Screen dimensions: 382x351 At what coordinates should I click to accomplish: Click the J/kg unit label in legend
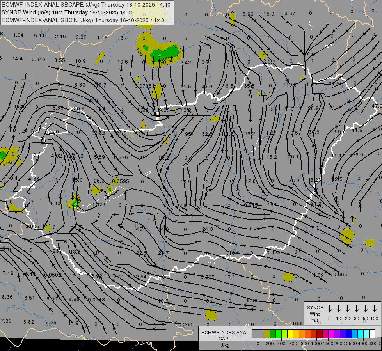tap(225, 345)
